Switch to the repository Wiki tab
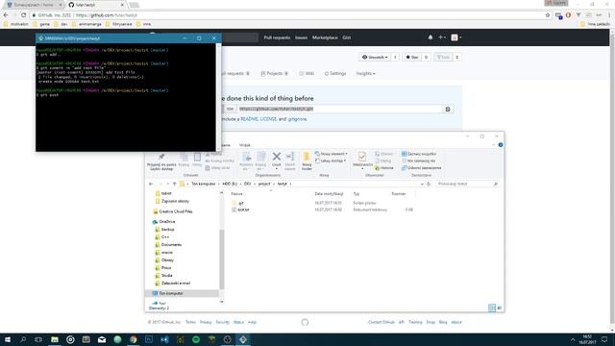This screenshot has width=615, height=346. pos(307,73)
